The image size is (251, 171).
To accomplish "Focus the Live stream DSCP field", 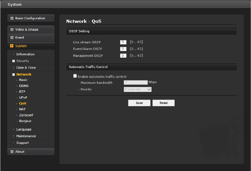I will point(123,42).
